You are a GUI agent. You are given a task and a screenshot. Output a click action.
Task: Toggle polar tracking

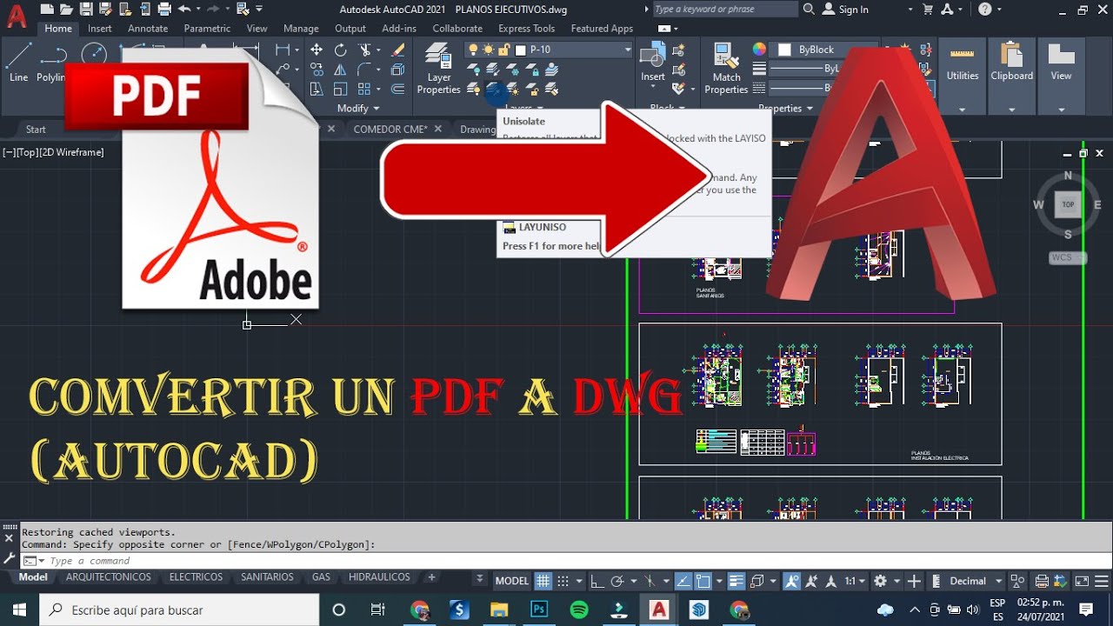(x=617, y=581)
